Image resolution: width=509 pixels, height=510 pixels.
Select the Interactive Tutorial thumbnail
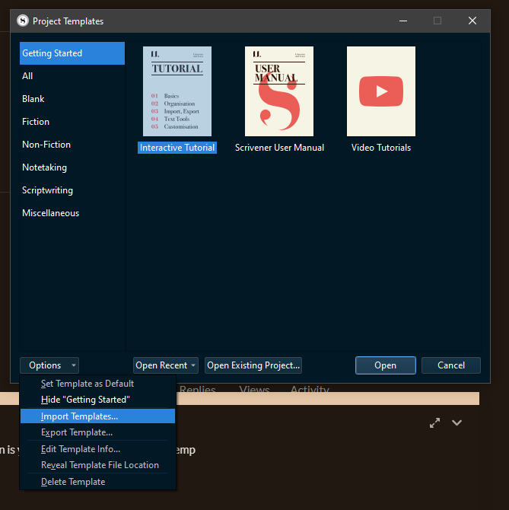pos(177,91)
